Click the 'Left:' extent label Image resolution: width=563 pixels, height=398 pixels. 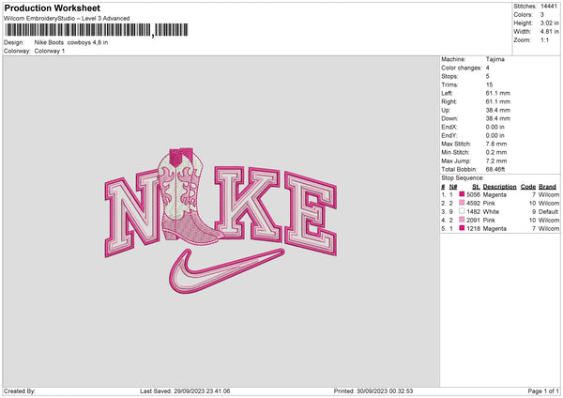pos(447,93)
